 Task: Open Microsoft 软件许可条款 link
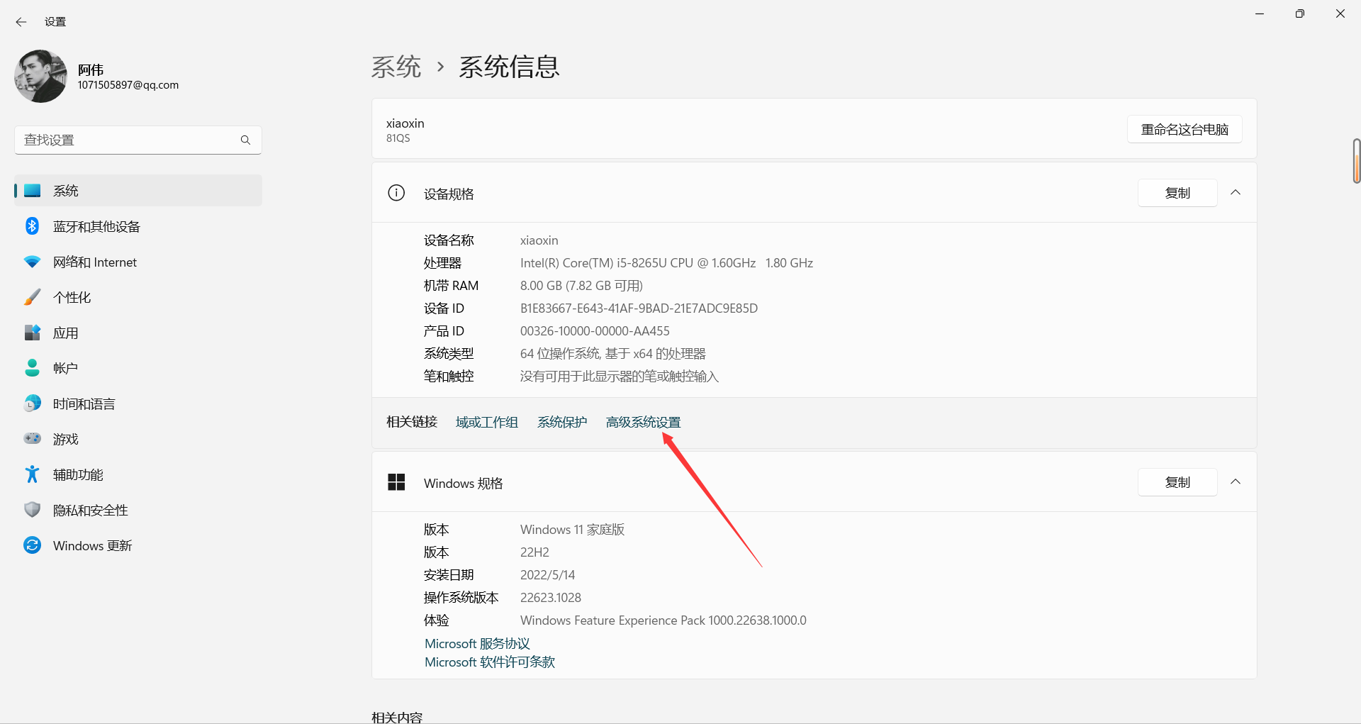coord(490,662)
